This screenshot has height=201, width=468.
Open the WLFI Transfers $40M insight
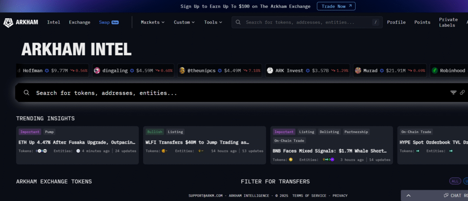click(x=197, y=142)
